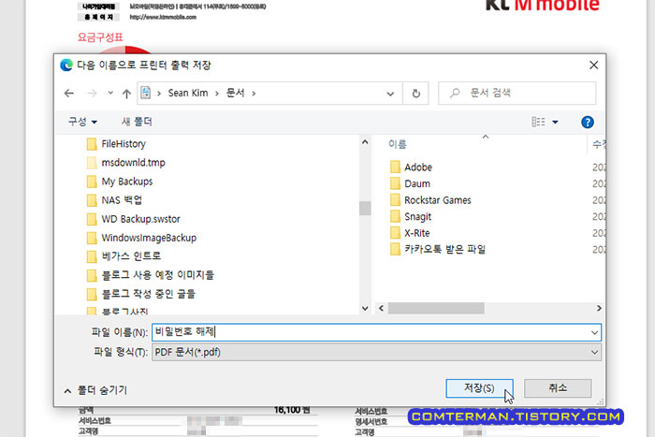The width and height of the screenshot is (655, 437).
Task: Select WindowsImageBackup folder in tree
Action: click(149, 238)
